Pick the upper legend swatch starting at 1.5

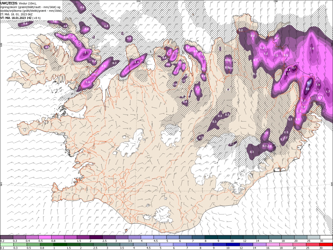coord(83,237)
